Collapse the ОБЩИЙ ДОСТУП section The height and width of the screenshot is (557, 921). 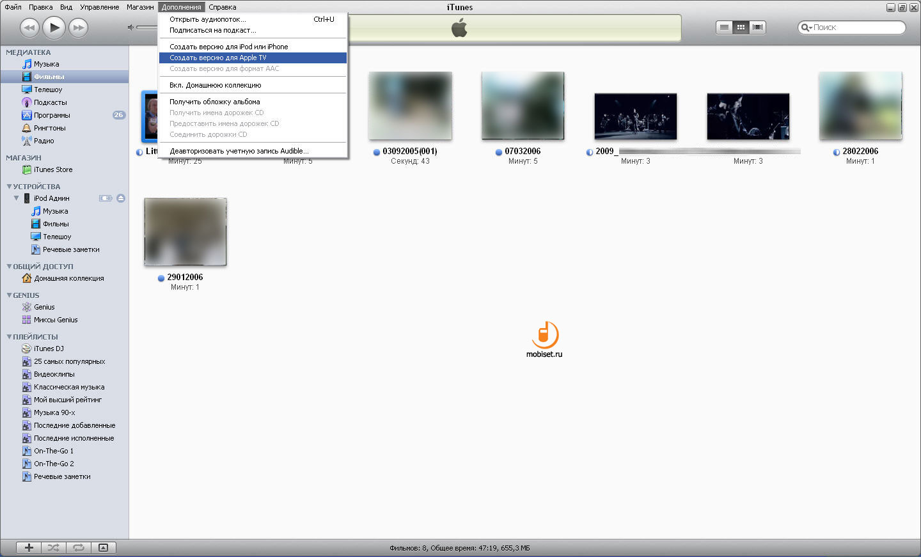pyautogui.click(x=9, y=266)
